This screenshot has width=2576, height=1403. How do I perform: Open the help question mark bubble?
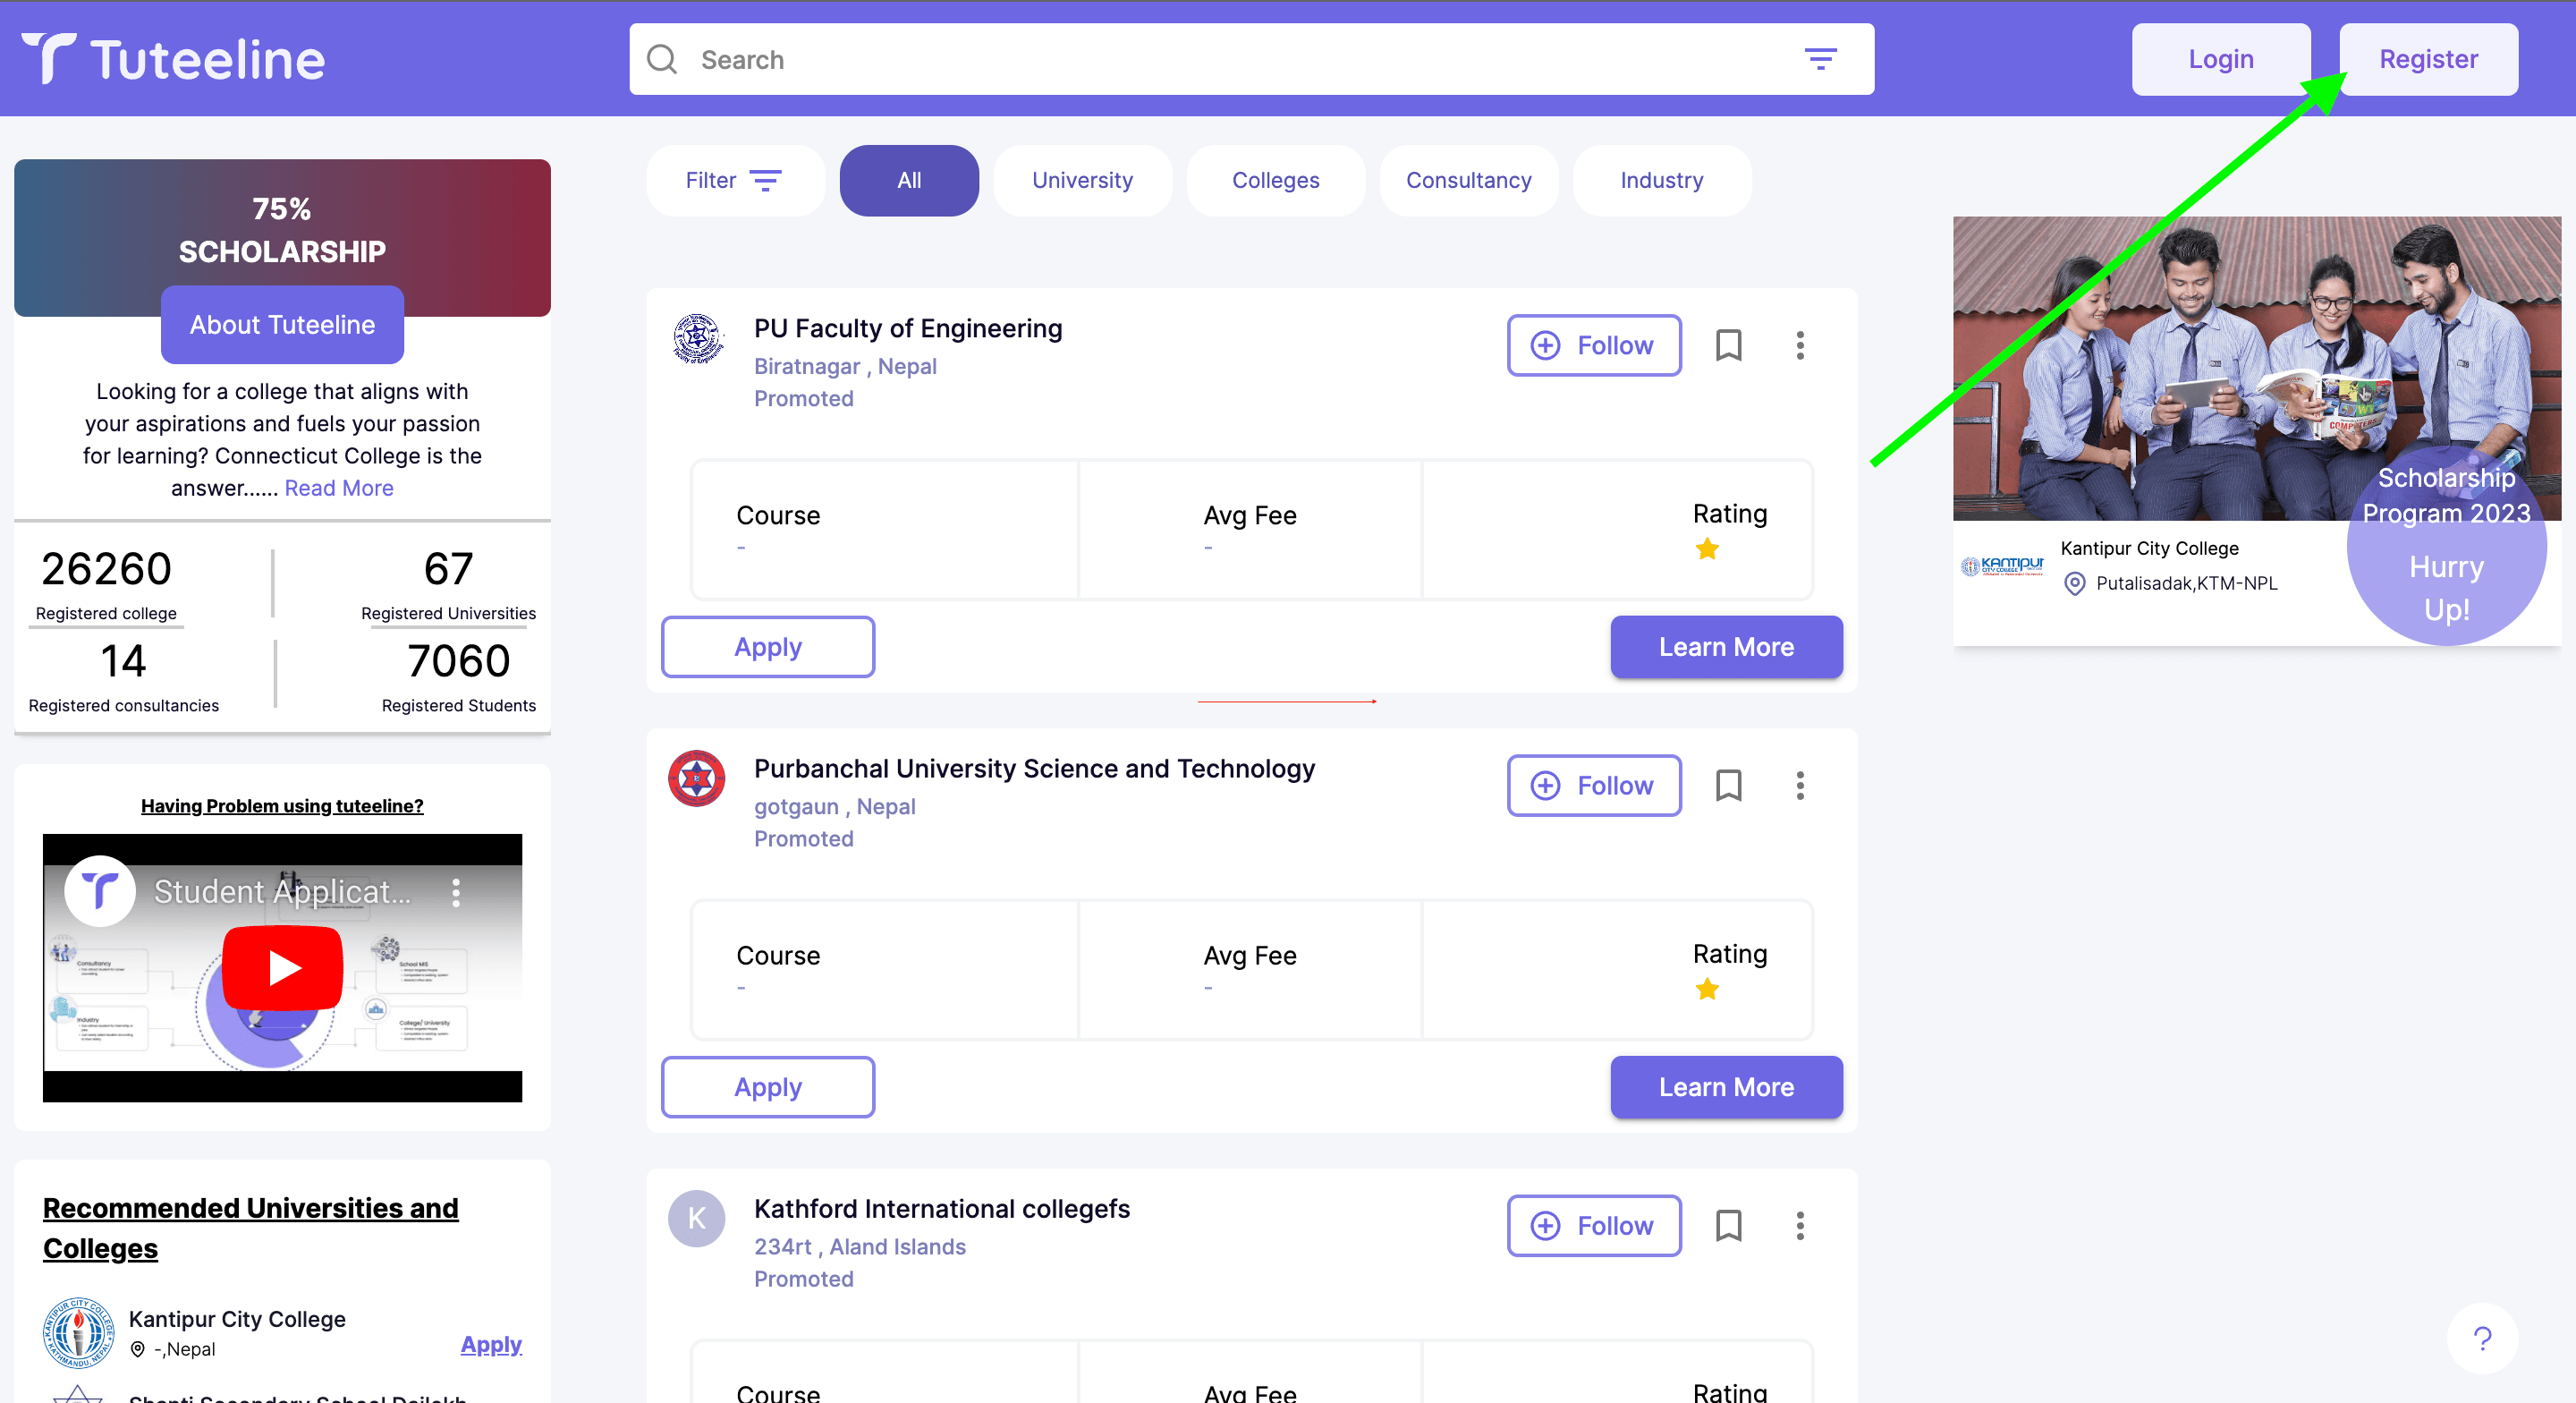click(2482, 1338)
